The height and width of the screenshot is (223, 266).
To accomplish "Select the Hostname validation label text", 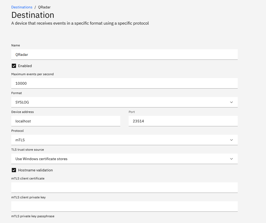I will point(35,170).
